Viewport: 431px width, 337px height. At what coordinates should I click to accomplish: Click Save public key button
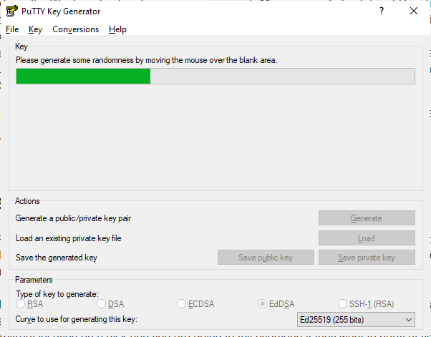click(266, 258)
